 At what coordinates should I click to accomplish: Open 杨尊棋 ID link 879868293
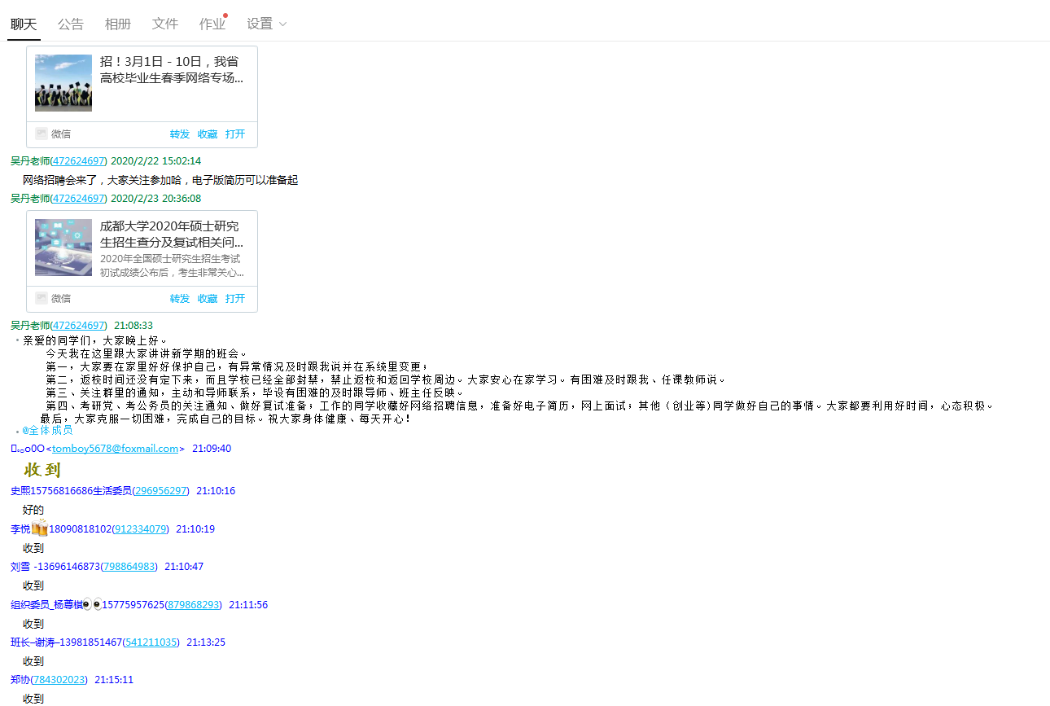click(194, 605)
